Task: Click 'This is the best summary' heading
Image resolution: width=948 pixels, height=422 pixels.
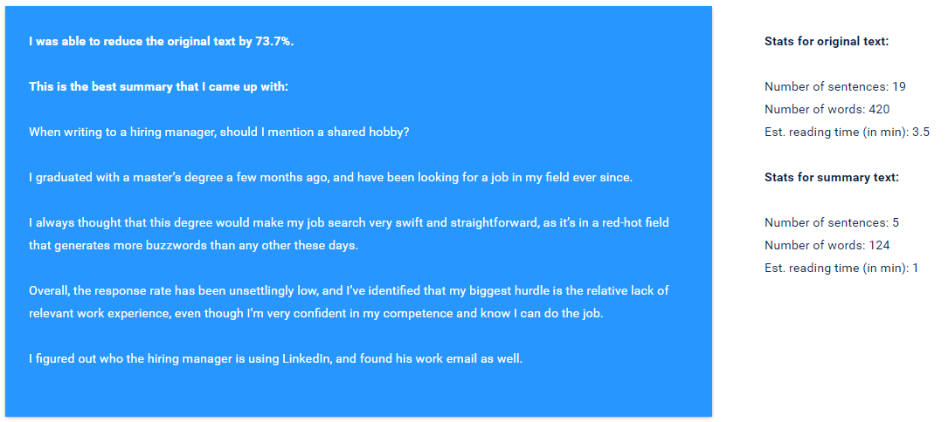Action: click(x=158, y=87)
